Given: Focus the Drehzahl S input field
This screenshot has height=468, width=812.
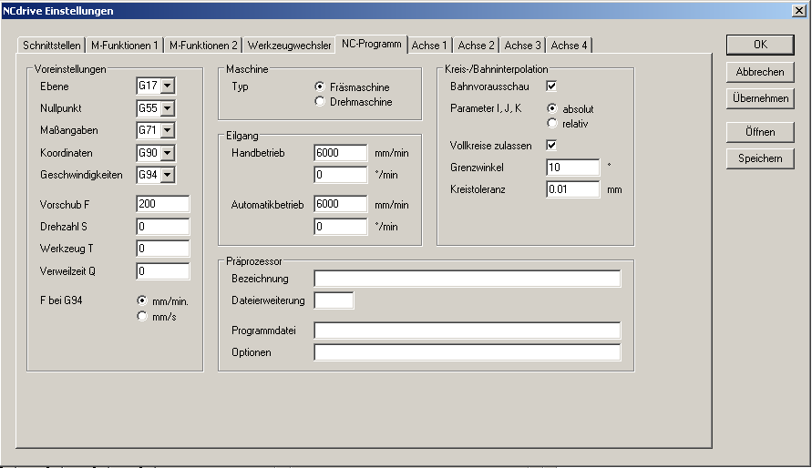Looking at the screenshot, I should 162,227.
